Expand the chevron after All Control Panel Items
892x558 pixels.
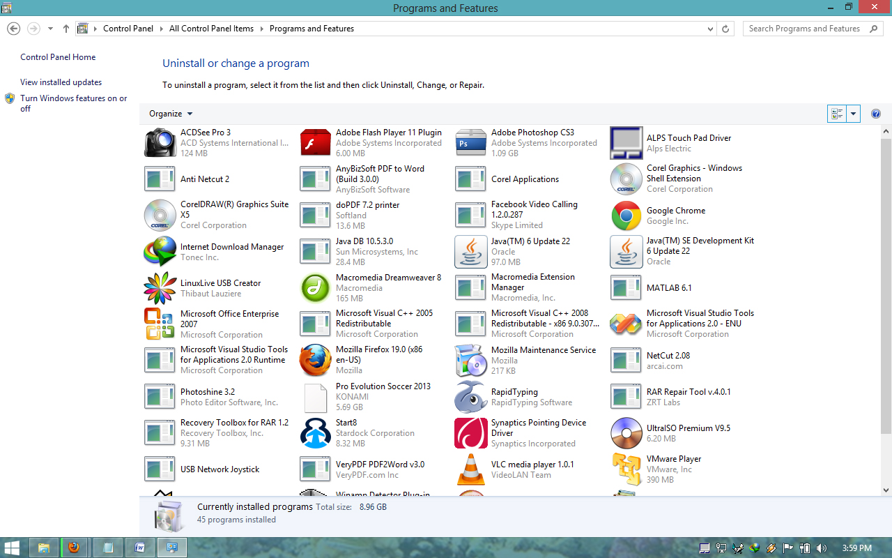[262, 29]
